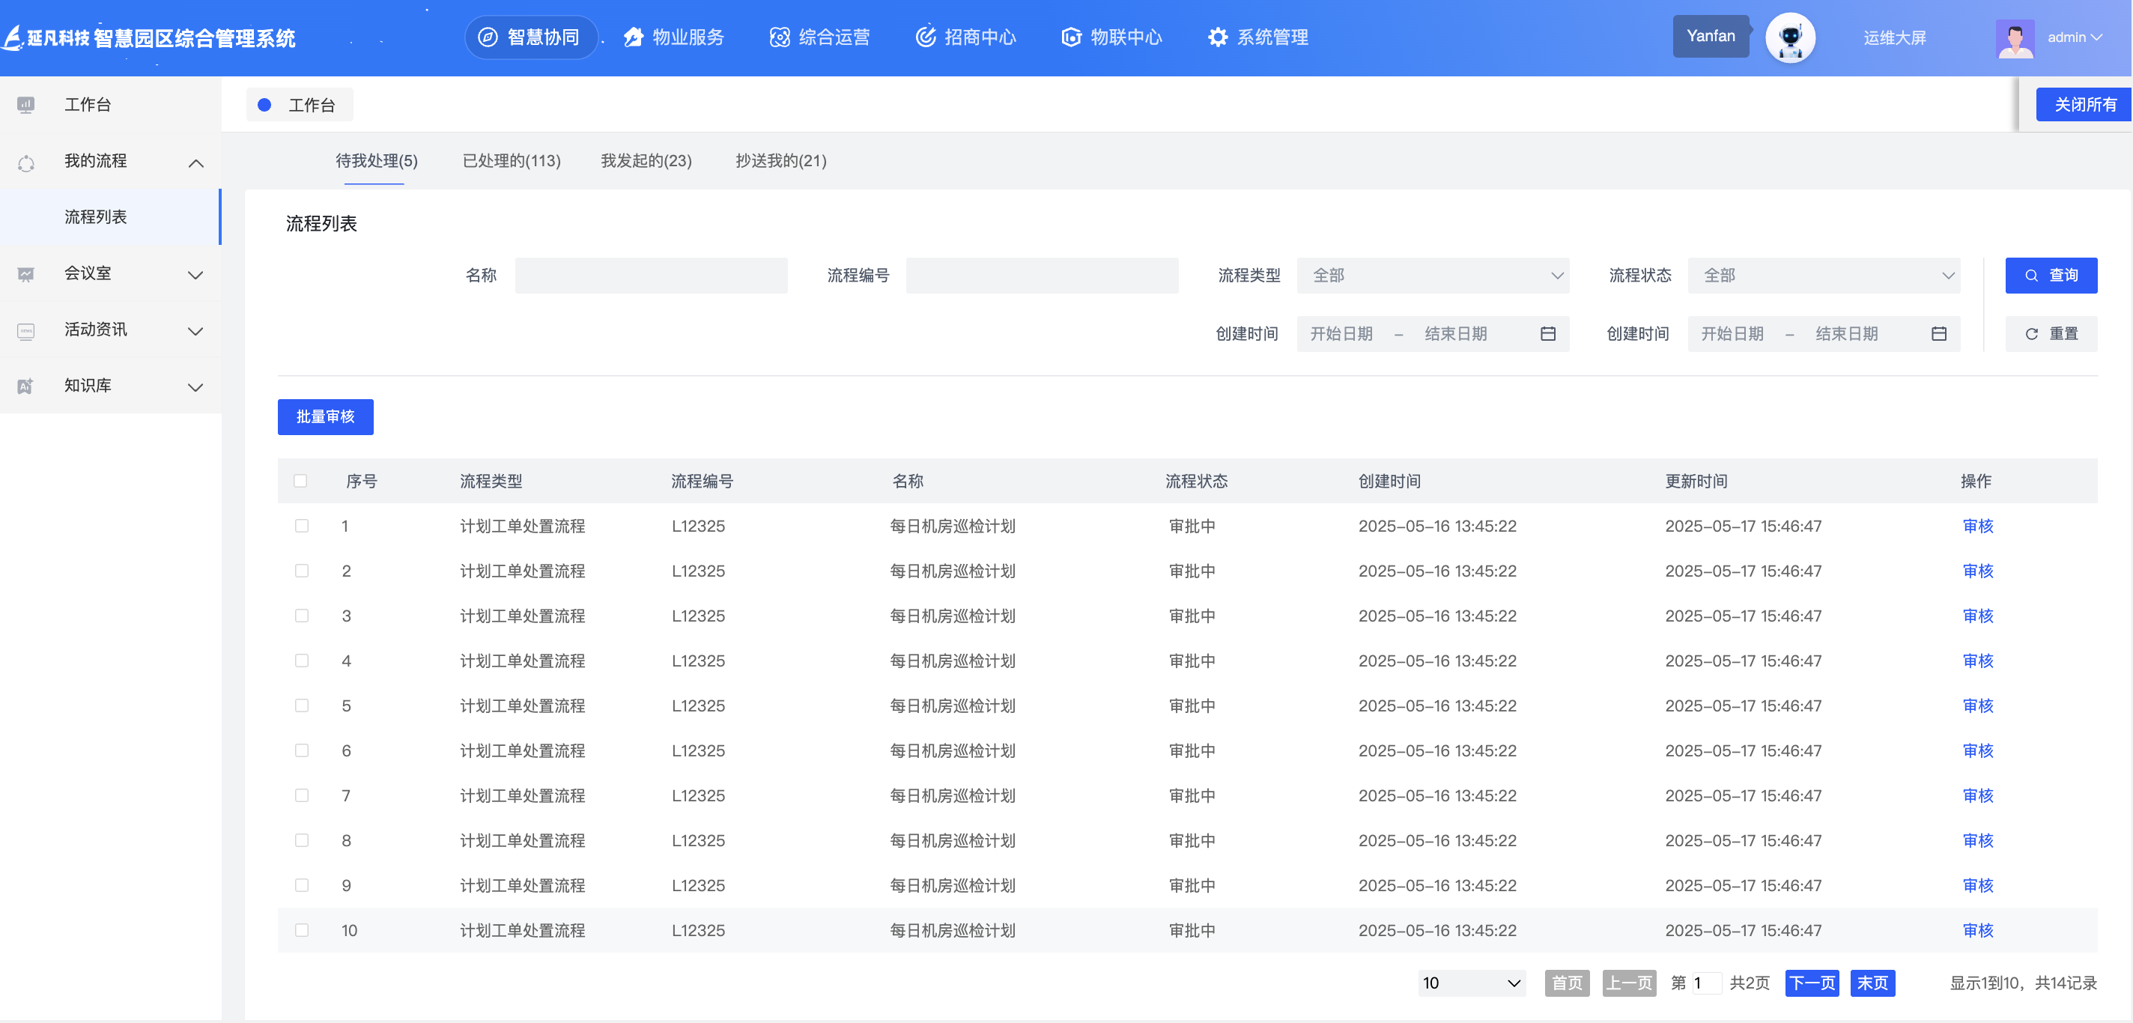Open the 流程类型 dropdown
This screenshot has height=1023, width=2133.
tap(1433, 276)
